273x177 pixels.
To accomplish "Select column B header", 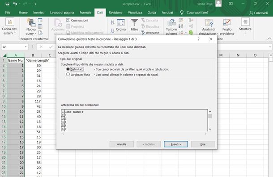I will pyautogui.click(x=33, y=55).
